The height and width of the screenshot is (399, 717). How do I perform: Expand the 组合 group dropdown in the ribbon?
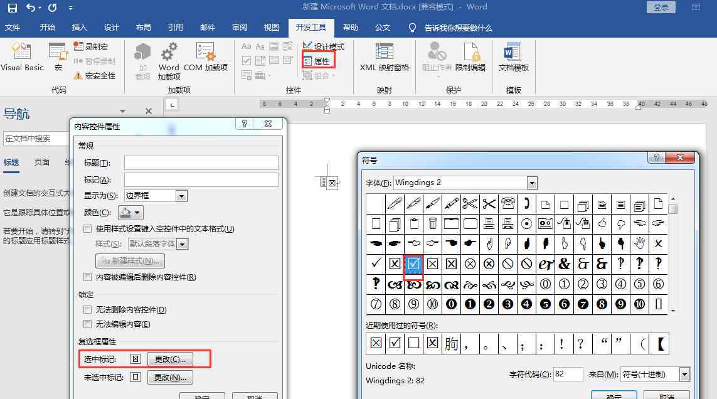point(319,75)
